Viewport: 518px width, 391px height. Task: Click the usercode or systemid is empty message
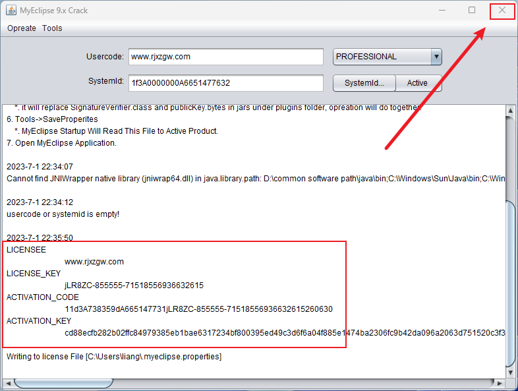tap(63, 214)
